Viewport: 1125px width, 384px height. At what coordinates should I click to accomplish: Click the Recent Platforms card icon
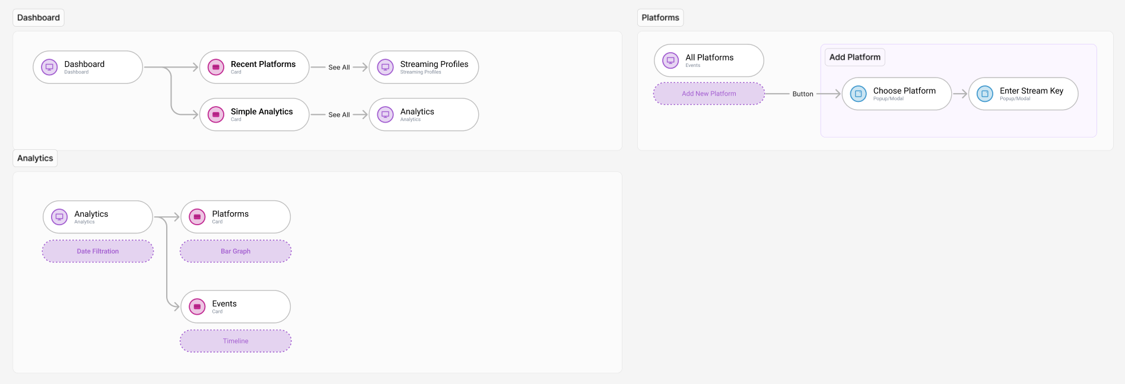[216, 67]
